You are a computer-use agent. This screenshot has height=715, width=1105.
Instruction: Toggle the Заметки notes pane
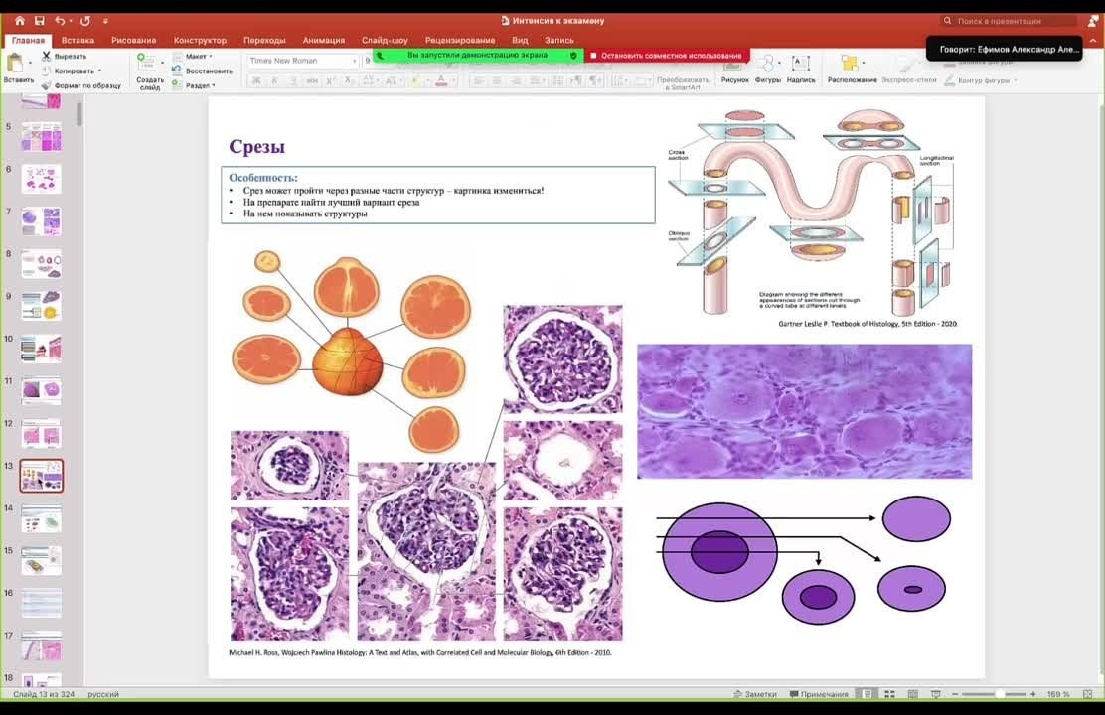754,694
